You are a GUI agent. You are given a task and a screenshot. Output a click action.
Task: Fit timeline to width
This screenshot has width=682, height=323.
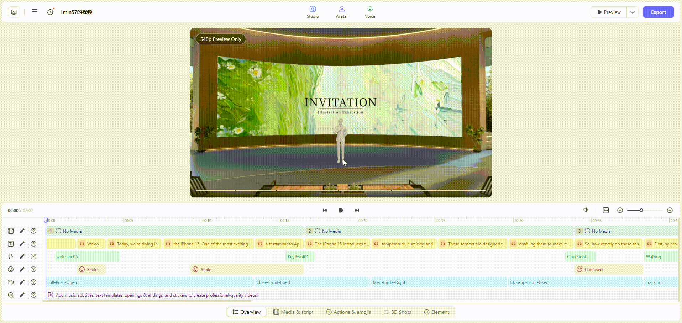click(x=606, y=210)
